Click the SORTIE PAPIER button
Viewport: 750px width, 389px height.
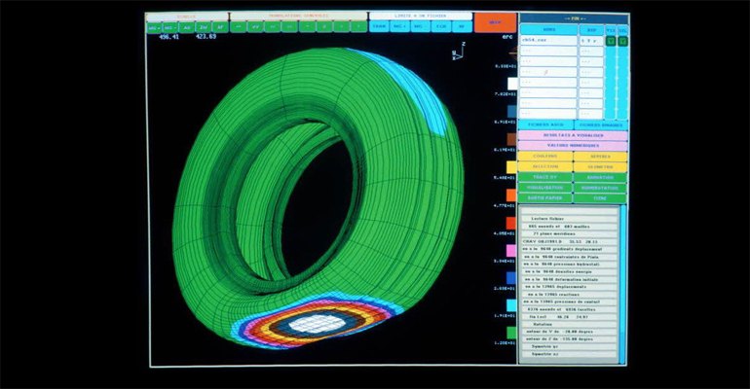[545, 197]
